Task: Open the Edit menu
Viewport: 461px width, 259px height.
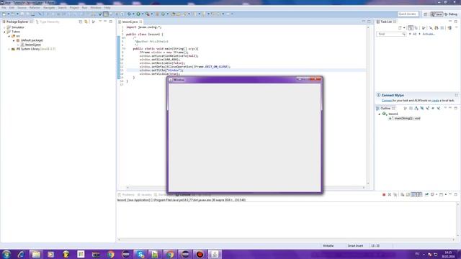Action: [12, 8]
